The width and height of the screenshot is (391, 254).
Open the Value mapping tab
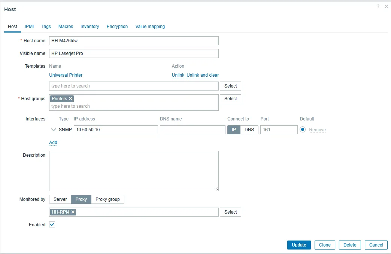[x=150, y=27]
